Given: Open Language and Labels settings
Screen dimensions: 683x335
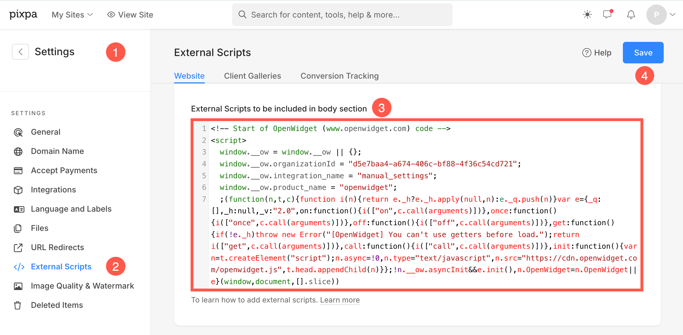Looking at the screenshot, I should (x=71, y=209).
